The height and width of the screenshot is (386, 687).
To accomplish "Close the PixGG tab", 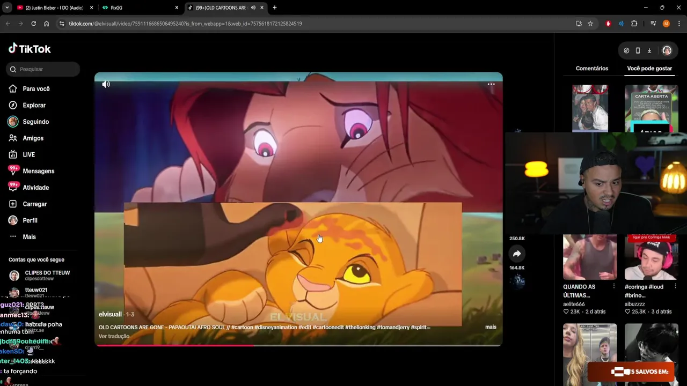I will [x=177, y=8].
